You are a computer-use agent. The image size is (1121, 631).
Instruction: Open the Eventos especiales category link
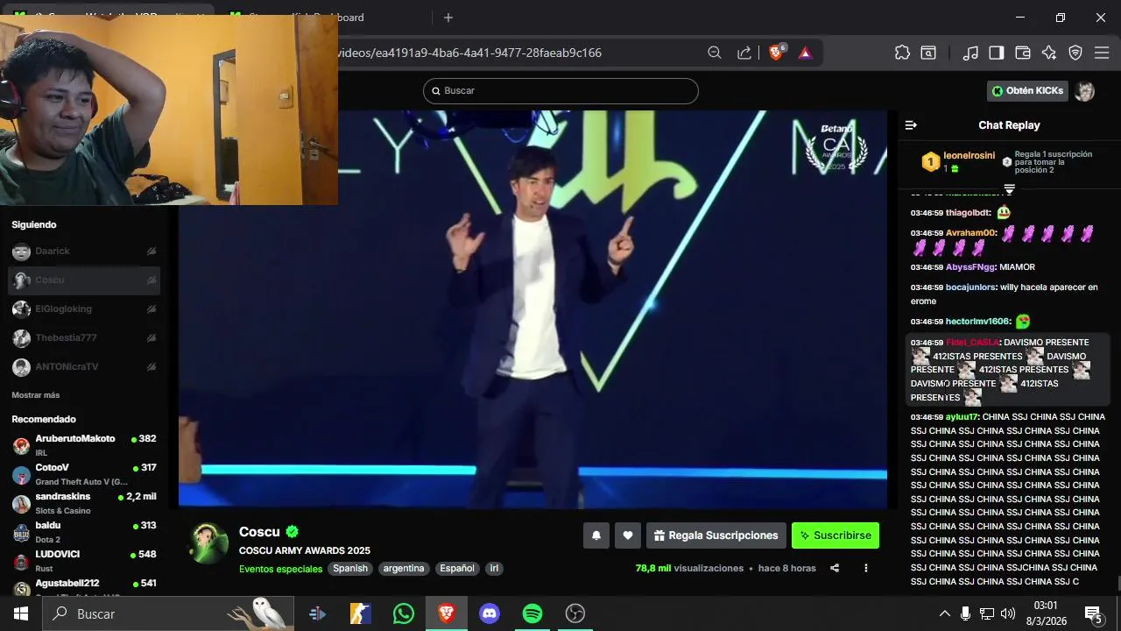coord(280,569)
